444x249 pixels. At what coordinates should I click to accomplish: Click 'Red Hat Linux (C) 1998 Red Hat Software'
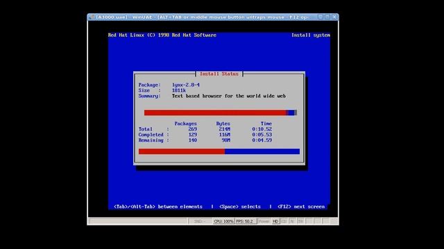[x=162, y=35]
